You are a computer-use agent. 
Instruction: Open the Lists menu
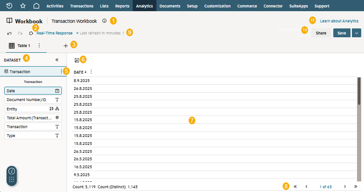(x=104, y=6)
